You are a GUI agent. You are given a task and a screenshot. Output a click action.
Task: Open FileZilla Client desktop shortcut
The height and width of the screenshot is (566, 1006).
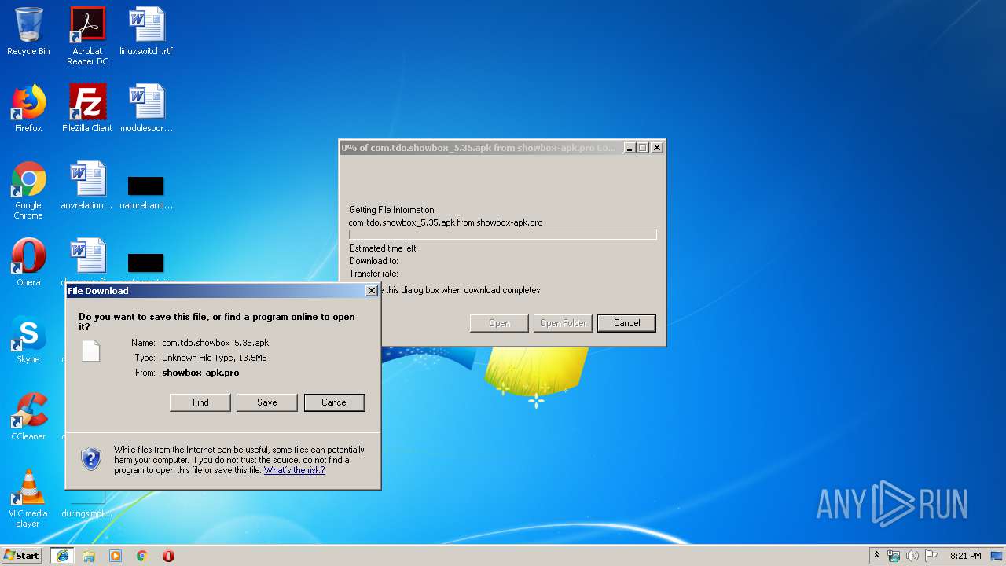point(87,108)
